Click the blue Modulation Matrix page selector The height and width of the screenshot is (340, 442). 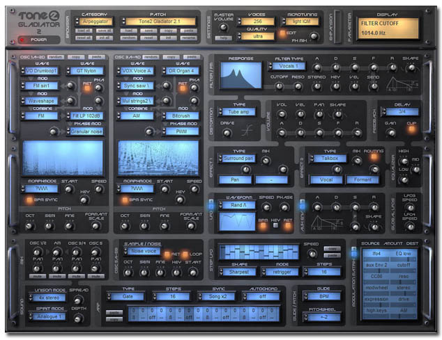coord(353,253)
